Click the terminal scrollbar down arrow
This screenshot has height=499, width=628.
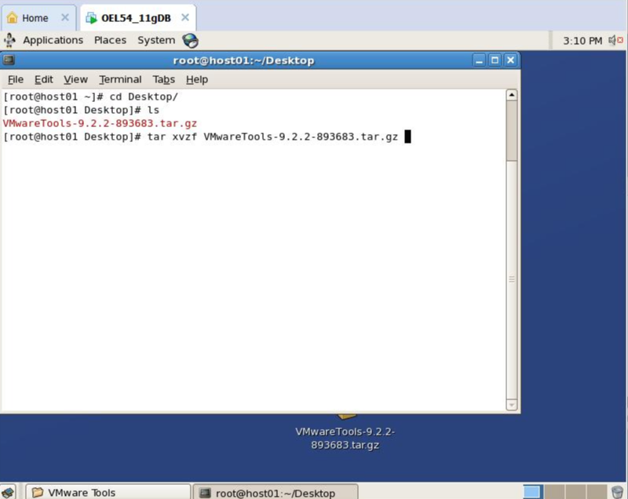[x=512, y=405]
